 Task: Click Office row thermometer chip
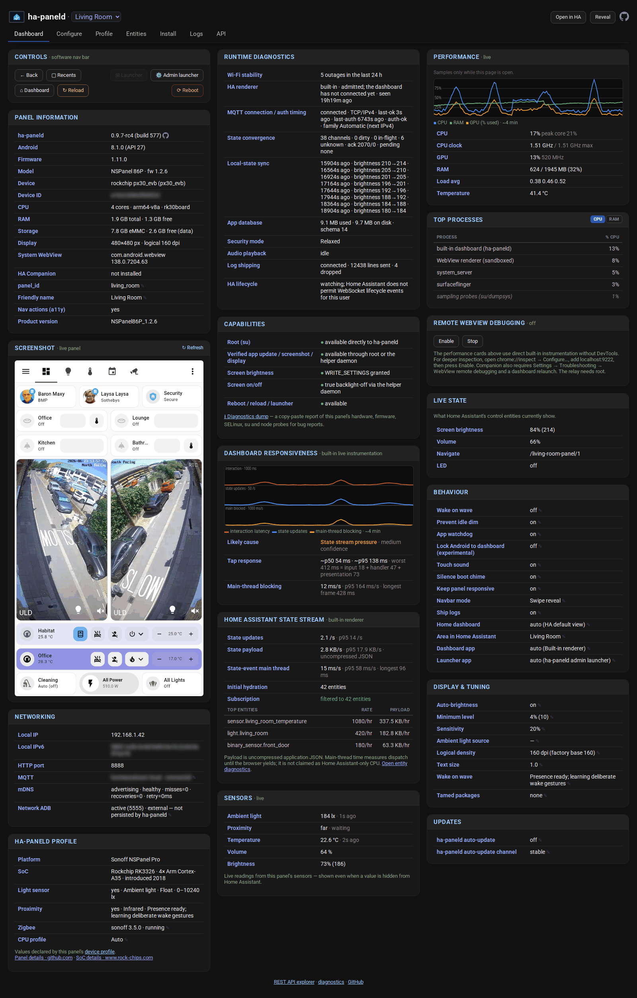[97, 421]
